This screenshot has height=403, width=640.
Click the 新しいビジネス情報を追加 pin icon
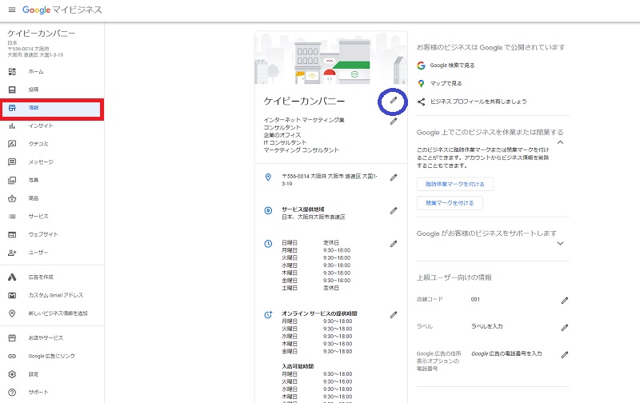(12, 313)
